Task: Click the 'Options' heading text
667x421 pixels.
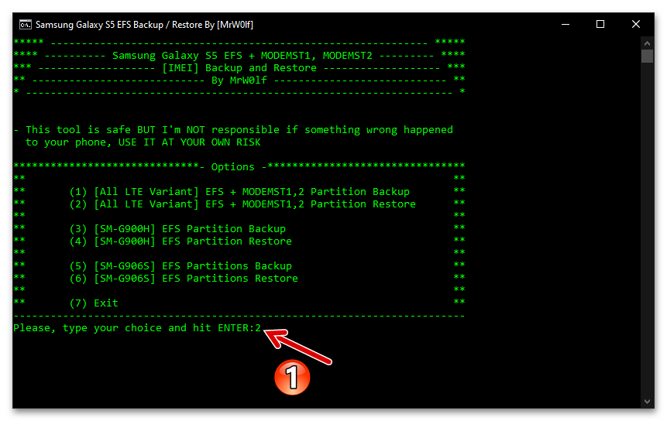Action: pyautogui.click(x=232, y=167)
